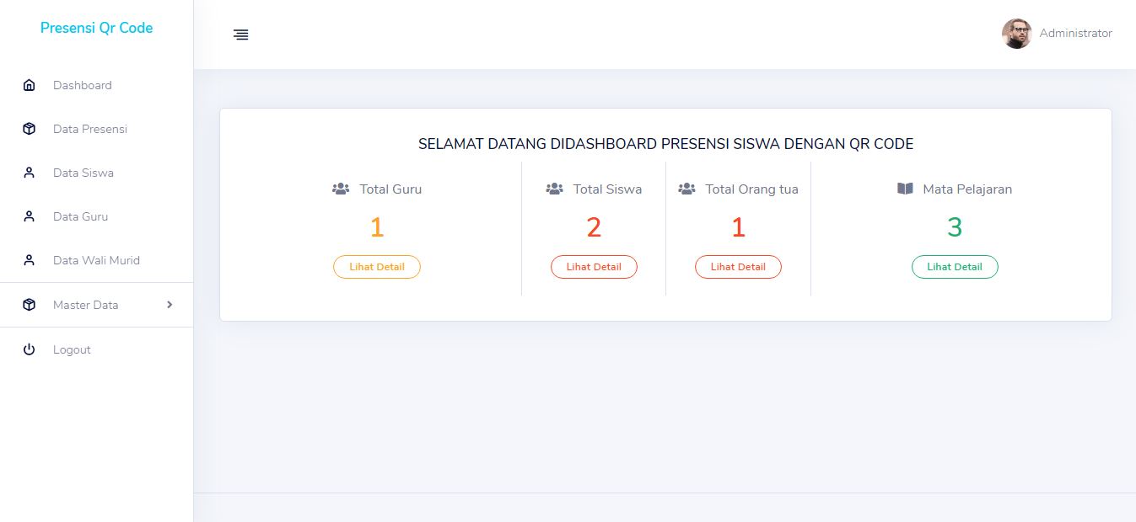Click the Logout power icon
The height and width of the screenshot is (522, 1136).
[30, 349]
